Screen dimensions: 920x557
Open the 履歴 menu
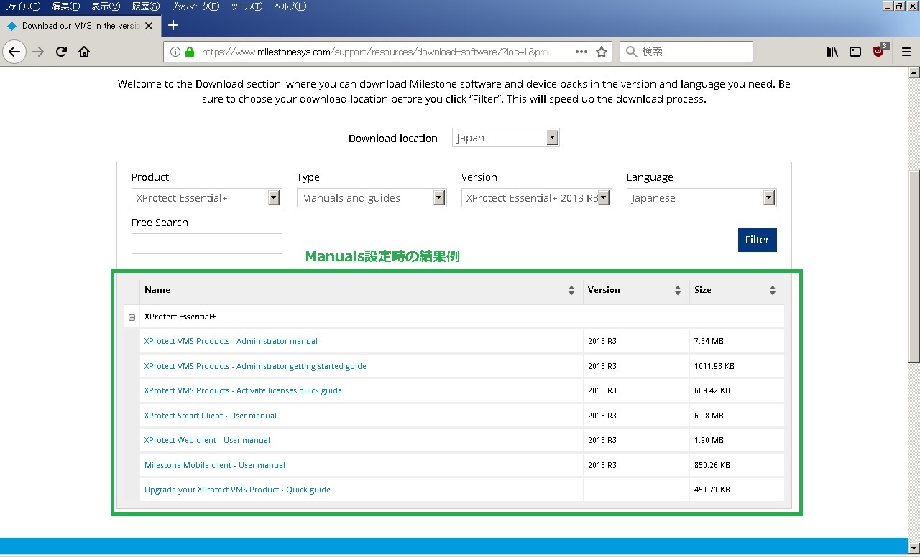click(x=144, y=6)
